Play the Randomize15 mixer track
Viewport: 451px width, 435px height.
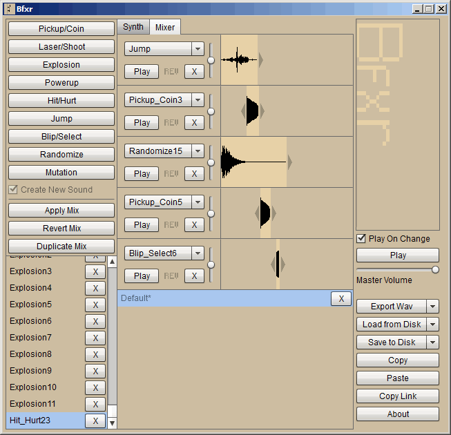pyautogui.click(x=142, y=174)
